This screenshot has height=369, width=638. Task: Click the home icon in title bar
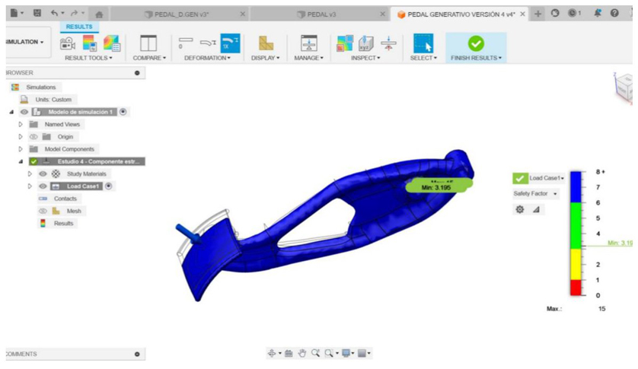99,14
